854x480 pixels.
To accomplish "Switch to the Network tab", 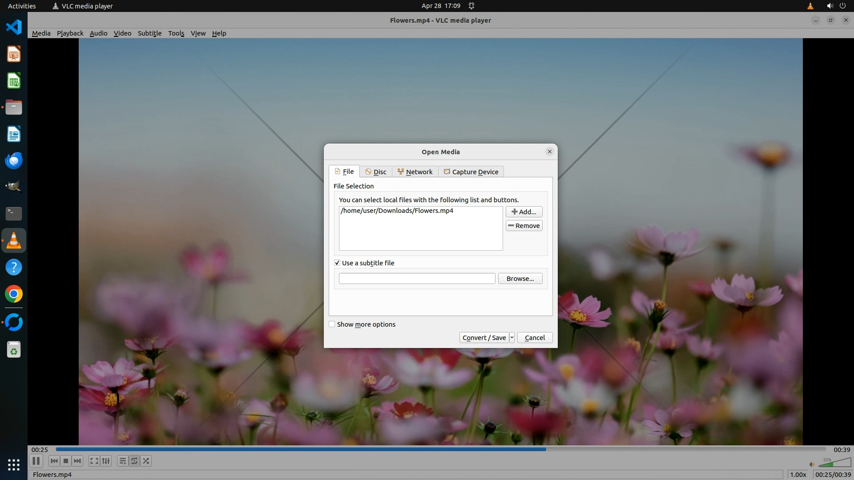I will (415, 172).
